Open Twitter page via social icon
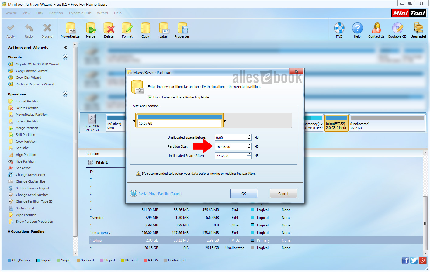The width and height of the screenshot is (430, 272). click(414, 260)
